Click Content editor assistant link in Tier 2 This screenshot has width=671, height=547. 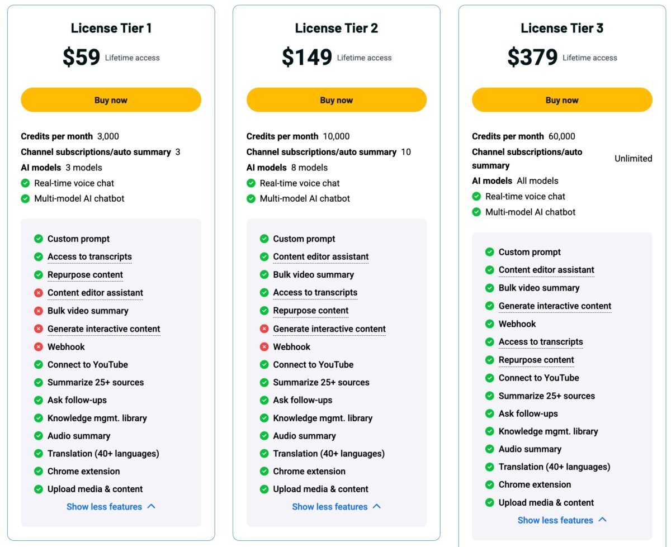coord(320,256)
